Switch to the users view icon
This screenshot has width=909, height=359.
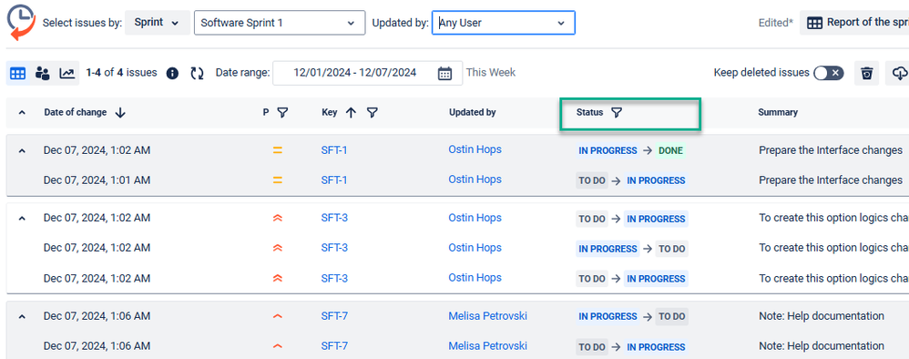click(42, 74)
